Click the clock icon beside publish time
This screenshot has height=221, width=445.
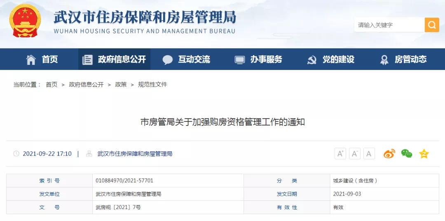(16, 154)
